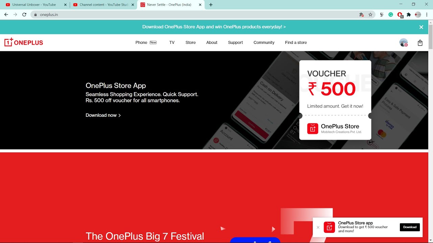433x243 pixels.
Task: Click the browser forward arrow
Action: pos(15,15)
